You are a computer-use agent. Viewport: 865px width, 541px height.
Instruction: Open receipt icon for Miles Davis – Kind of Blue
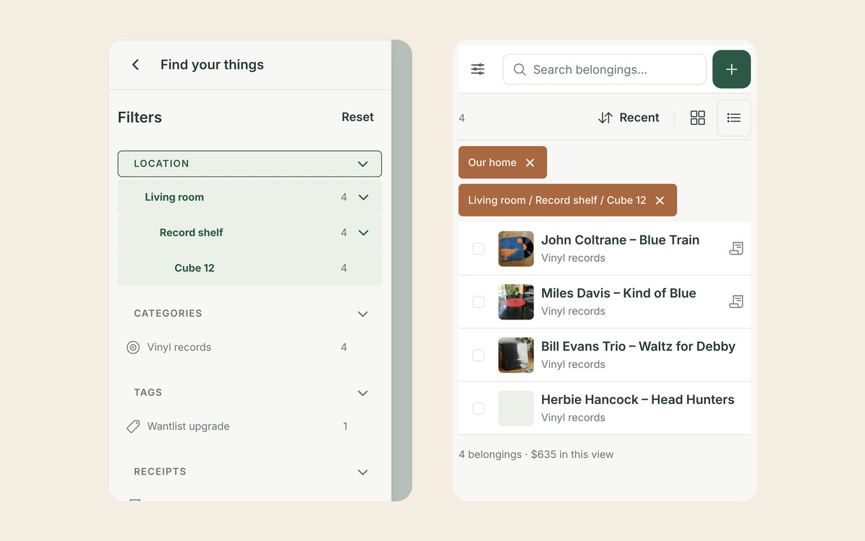[736, 302]
